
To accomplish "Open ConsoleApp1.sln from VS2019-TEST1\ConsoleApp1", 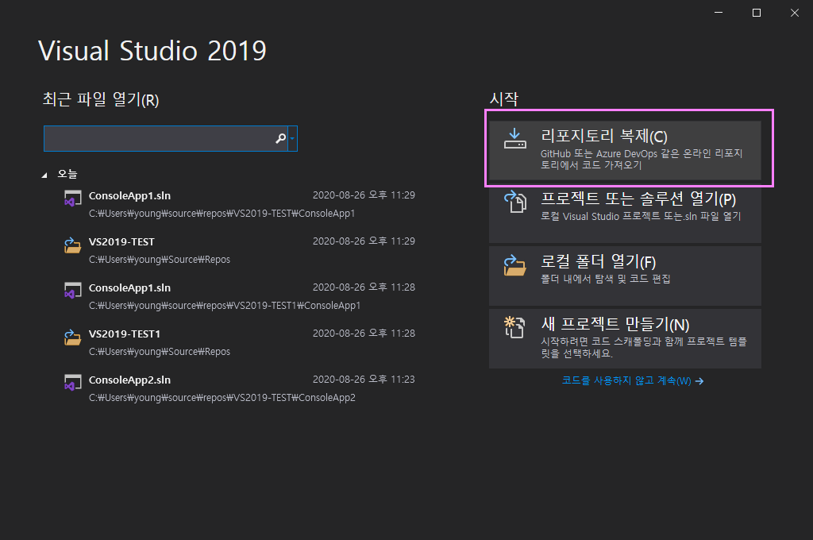I will pos(240,296).
